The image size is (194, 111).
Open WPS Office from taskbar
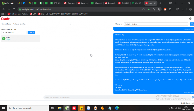click(74, 108)
